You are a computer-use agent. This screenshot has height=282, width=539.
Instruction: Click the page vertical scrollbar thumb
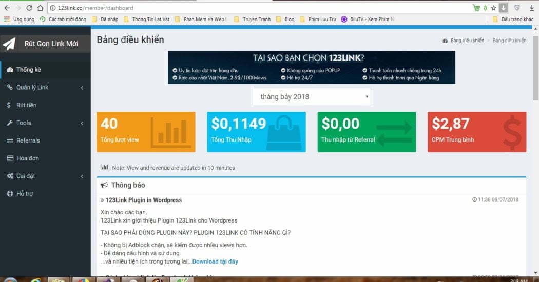tap(535, 67)
